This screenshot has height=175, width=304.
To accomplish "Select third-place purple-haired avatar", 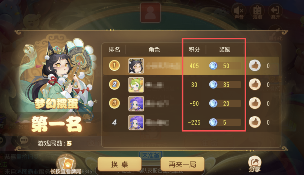I will click(x=136, y=104).
